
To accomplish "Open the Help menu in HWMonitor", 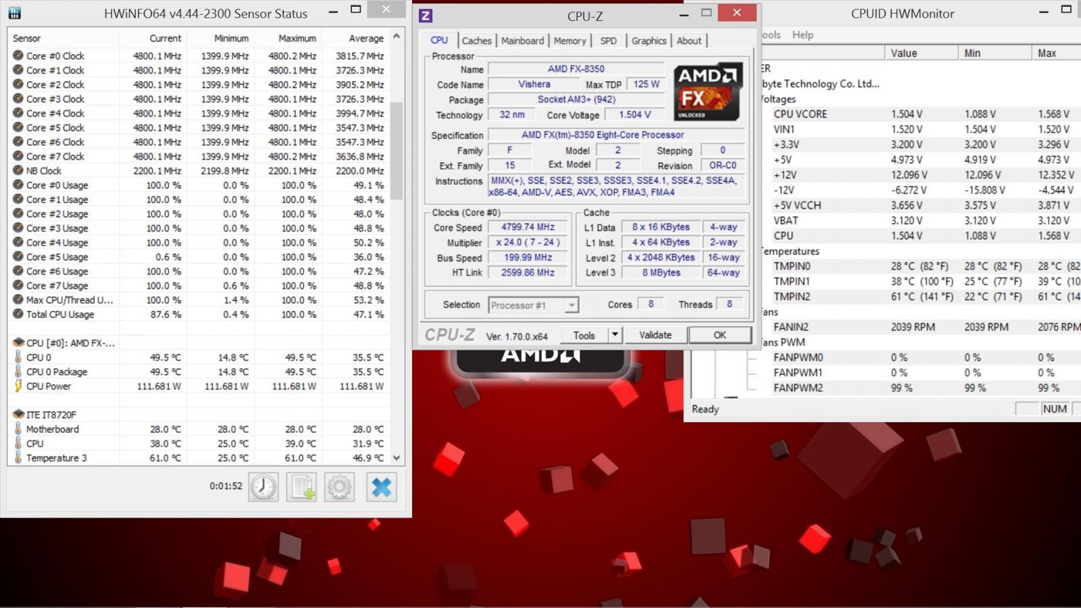I will coord(803,34).
